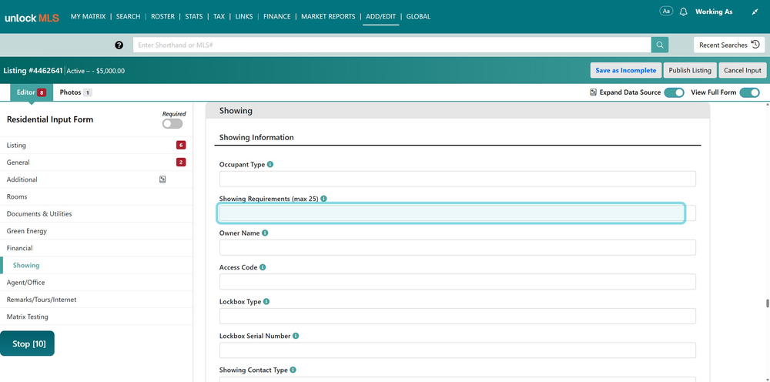The height and width of the screenshot is (382, 770).
Task: Click Publish Listing button
Action: [x=690, y=70]
